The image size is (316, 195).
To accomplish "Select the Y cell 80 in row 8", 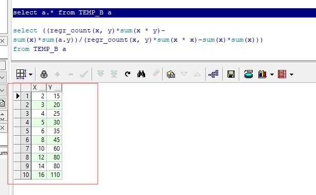I will pos(54,157).
